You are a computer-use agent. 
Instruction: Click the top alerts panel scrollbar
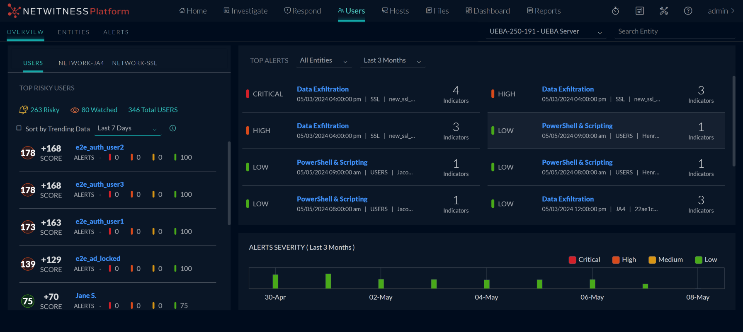point(733,121)
